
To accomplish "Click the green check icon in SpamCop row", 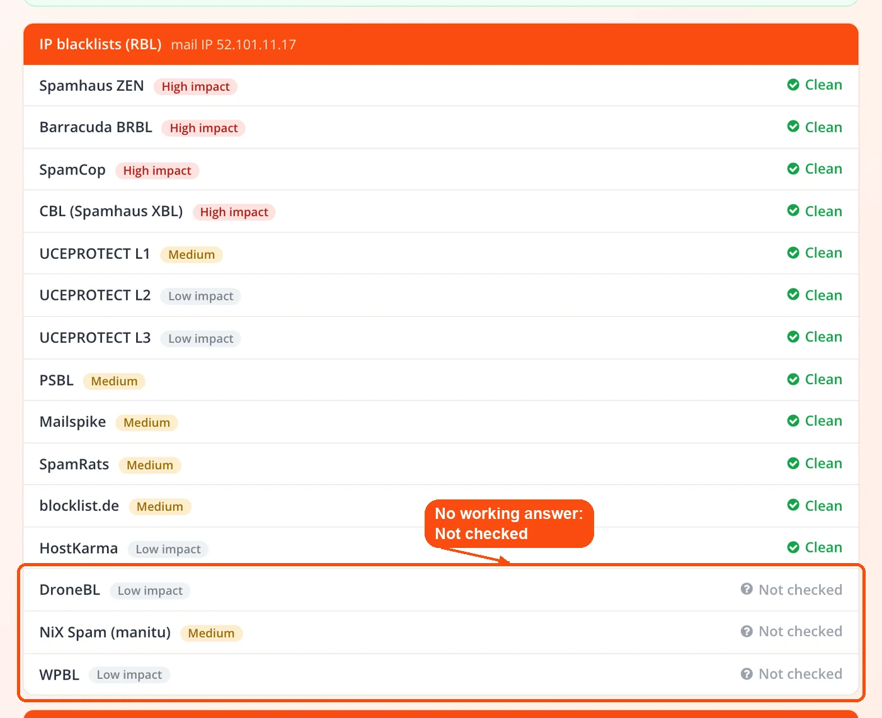I will pos(793,169).
